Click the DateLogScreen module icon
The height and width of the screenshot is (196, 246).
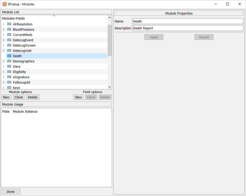pyautogui.click(x=9, y=45)
